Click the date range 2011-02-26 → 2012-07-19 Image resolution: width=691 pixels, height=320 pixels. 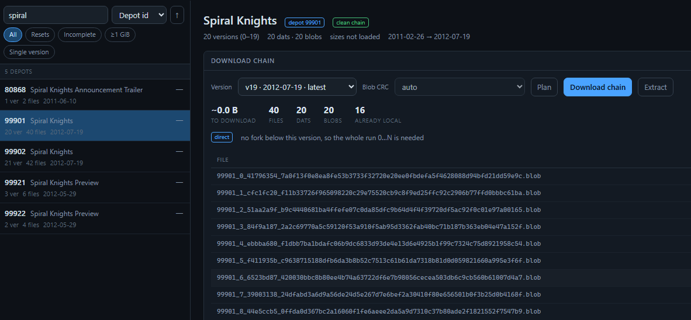tap(429, 37)
